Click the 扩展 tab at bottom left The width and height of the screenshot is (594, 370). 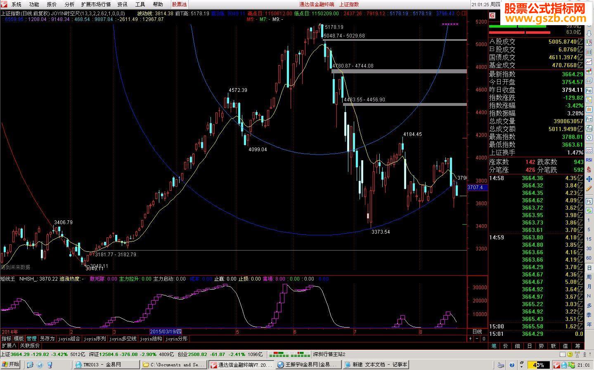[9, 346]
